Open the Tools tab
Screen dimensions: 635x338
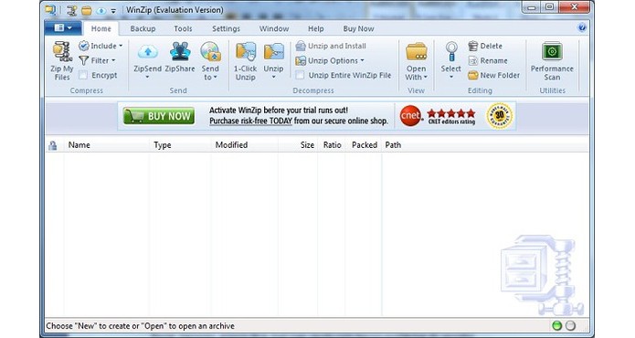[183, 28]
